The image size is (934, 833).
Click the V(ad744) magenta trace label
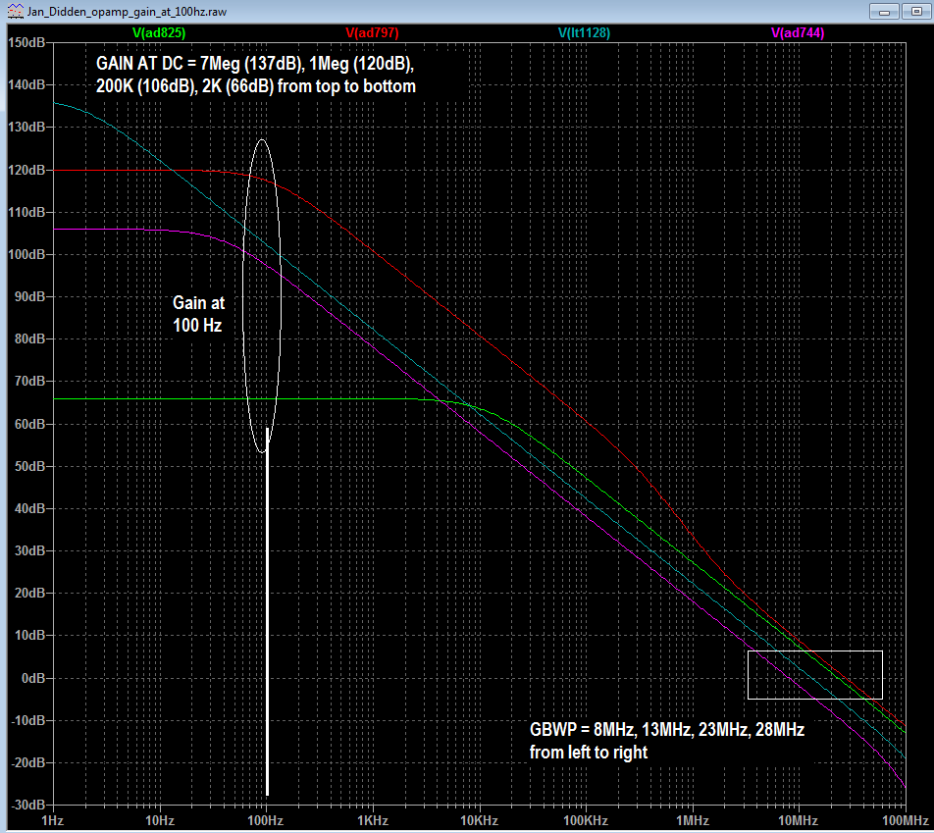[x=798, y=33]
